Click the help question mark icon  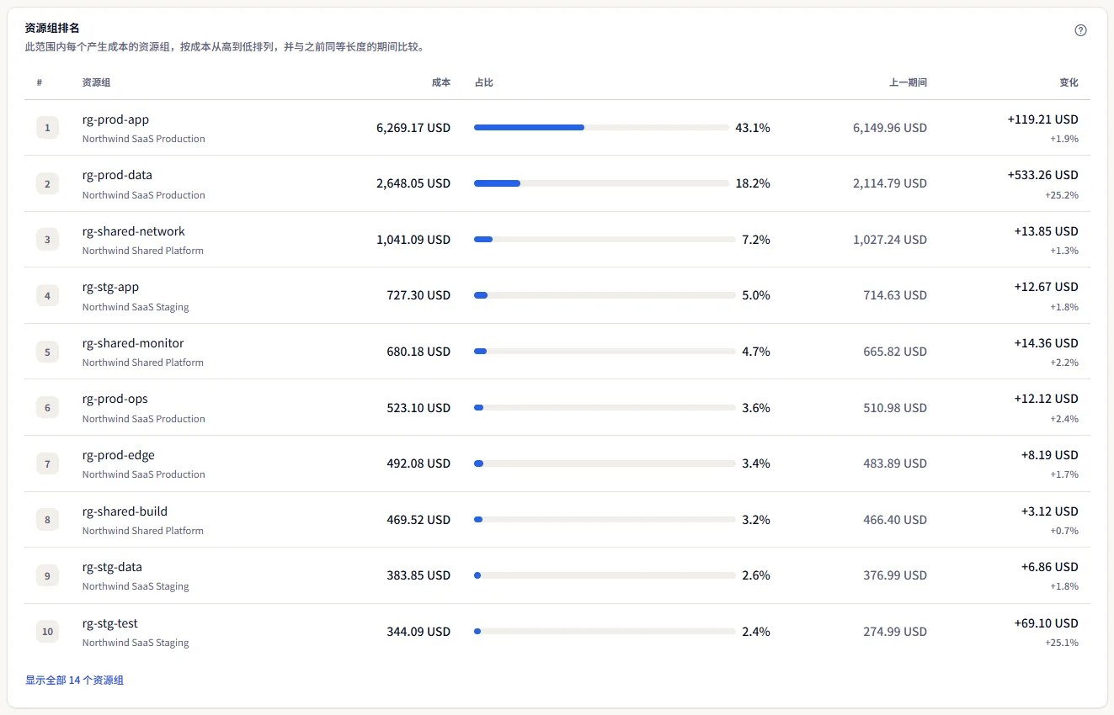tap(1080, 30)
